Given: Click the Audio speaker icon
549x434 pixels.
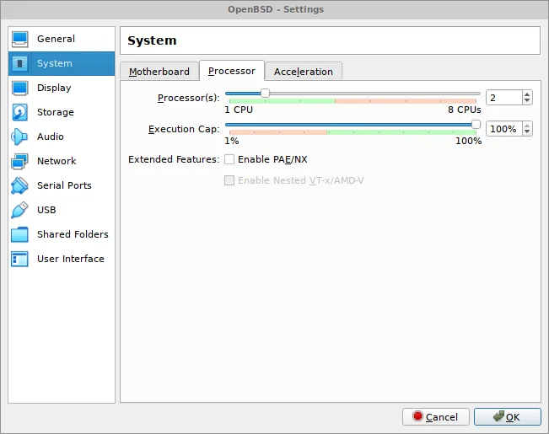Looking at the screenshot, I should pos(20,137).
